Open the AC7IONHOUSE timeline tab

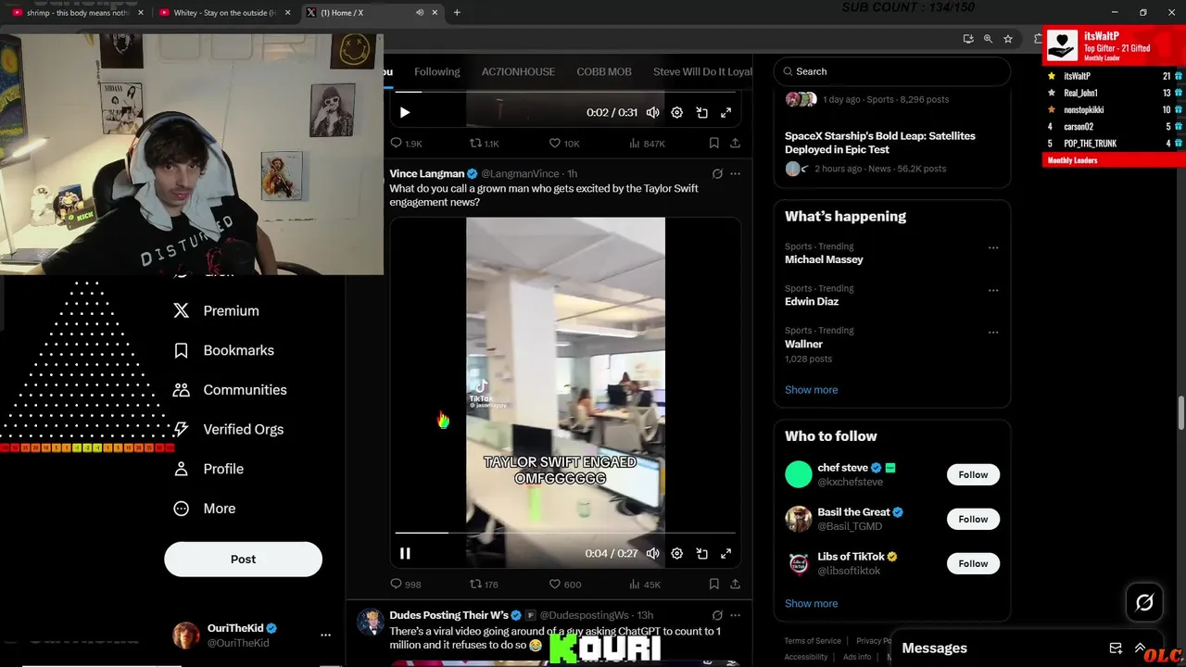tap(518, 71)
